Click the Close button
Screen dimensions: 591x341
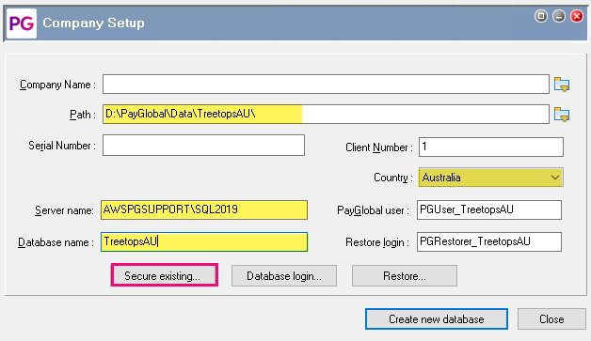(x=551, y=319)
